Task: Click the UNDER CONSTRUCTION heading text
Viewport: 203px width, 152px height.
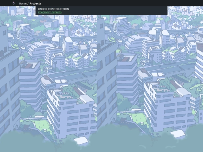Action: coord(53,9)
